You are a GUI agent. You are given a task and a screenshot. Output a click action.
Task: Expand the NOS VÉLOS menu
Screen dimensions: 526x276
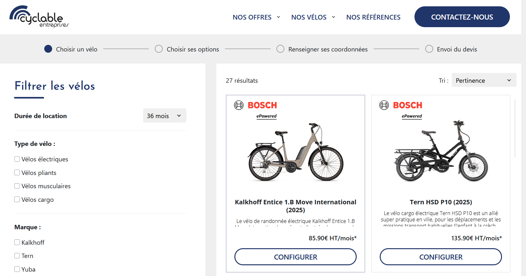[x=313, y=17]
